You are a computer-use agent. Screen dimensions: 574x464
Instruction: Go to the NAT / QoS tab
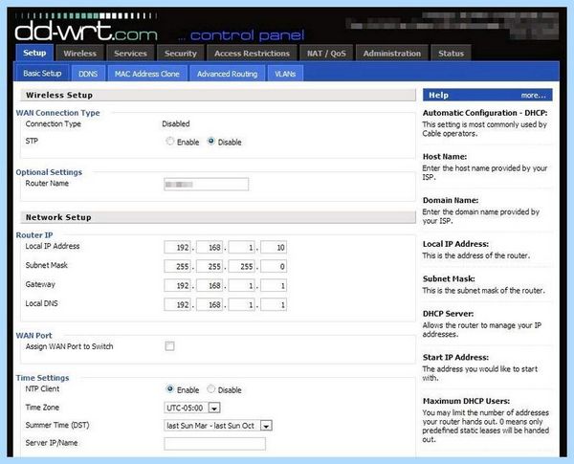[326, 54]
